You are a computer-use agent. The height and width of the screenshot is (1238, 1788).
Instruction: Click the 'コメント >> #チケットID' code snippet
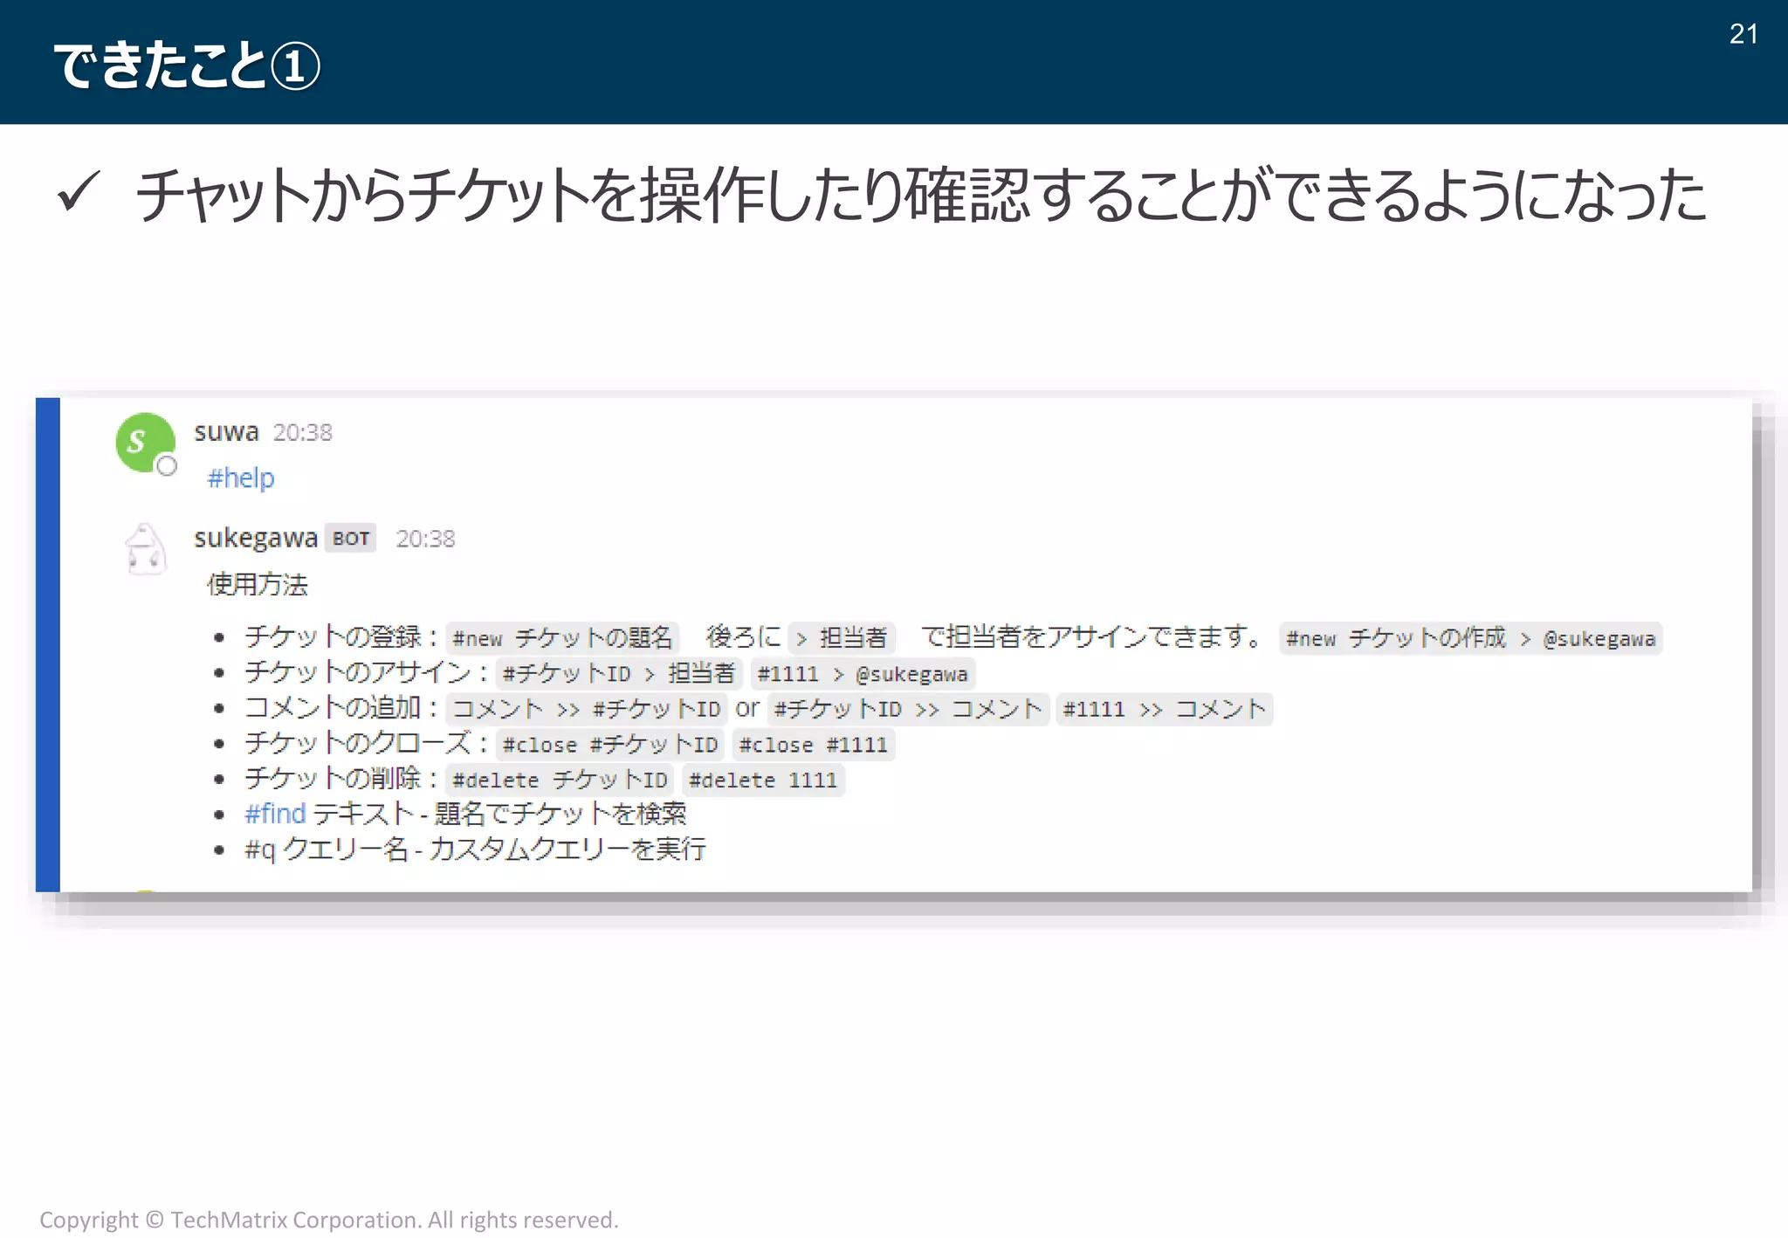point(586,709)
